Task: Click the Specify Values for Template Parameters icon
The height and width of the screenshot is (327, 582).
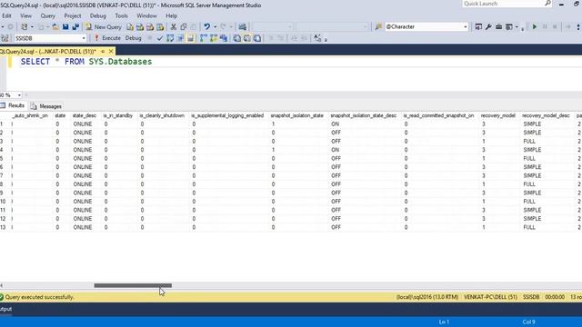Action: click(x=317, y=38)
